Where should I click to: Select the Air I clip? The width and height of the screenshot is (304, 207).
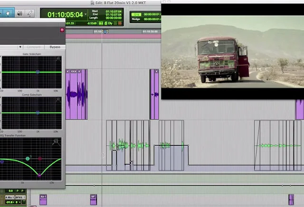[x=43, y=199]
